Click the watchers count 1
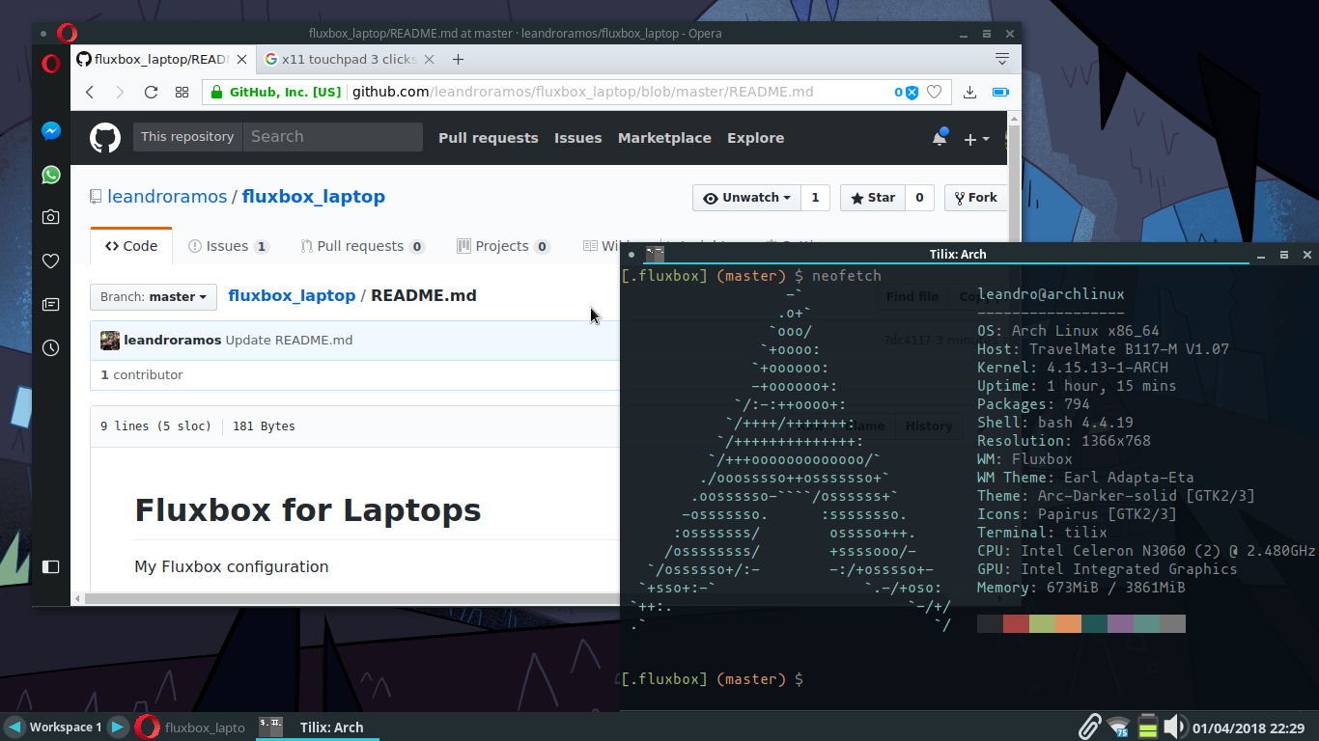 point(815,198)
